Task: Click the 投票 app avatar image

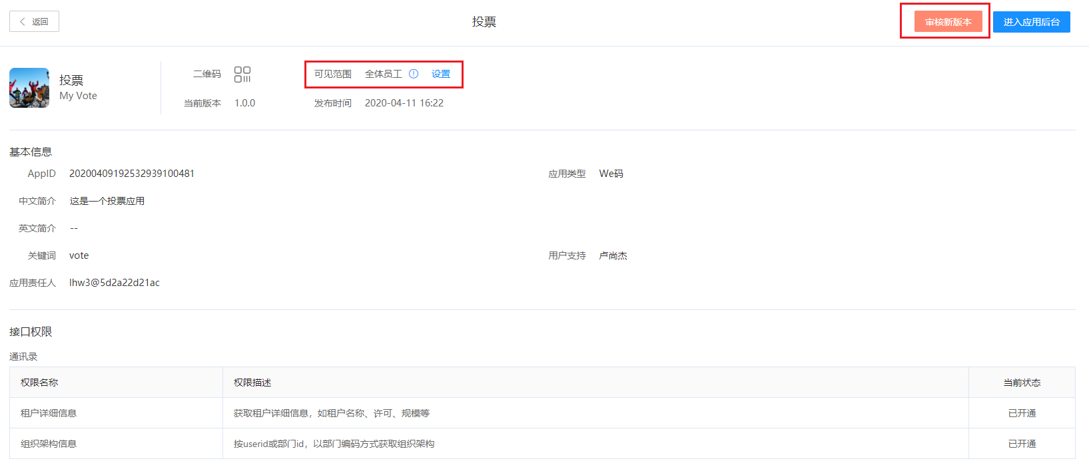Action: point(29,88)
